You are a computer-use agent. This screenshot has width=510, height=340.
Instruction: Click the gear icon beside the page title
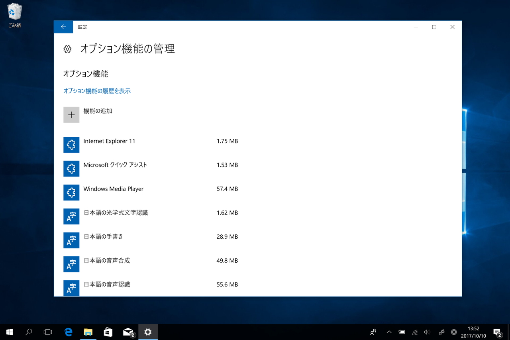click(x=67, y=49)
